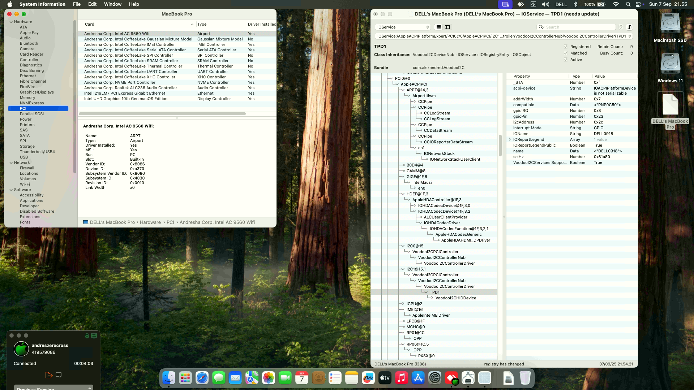
Task: Open the Edit menu
Action: (92, 4)
